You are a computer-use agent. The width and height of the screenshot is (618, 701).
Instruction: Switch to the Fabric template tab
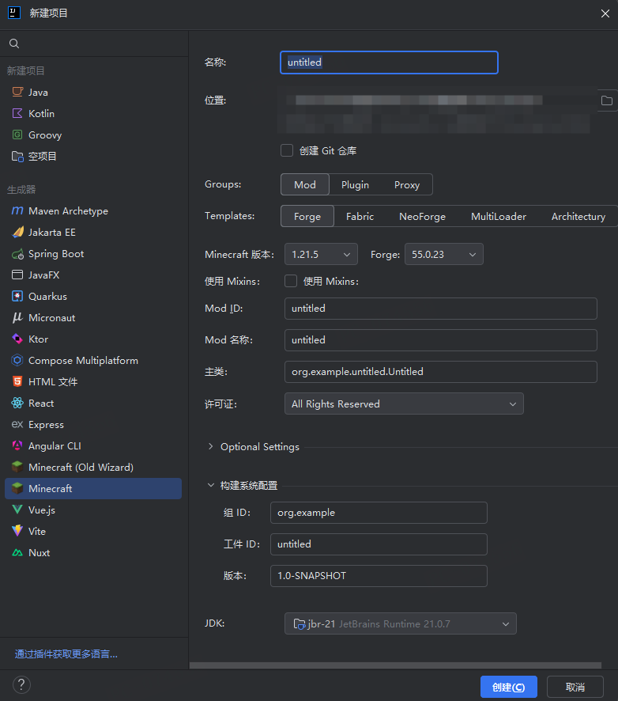pos(360,217)
